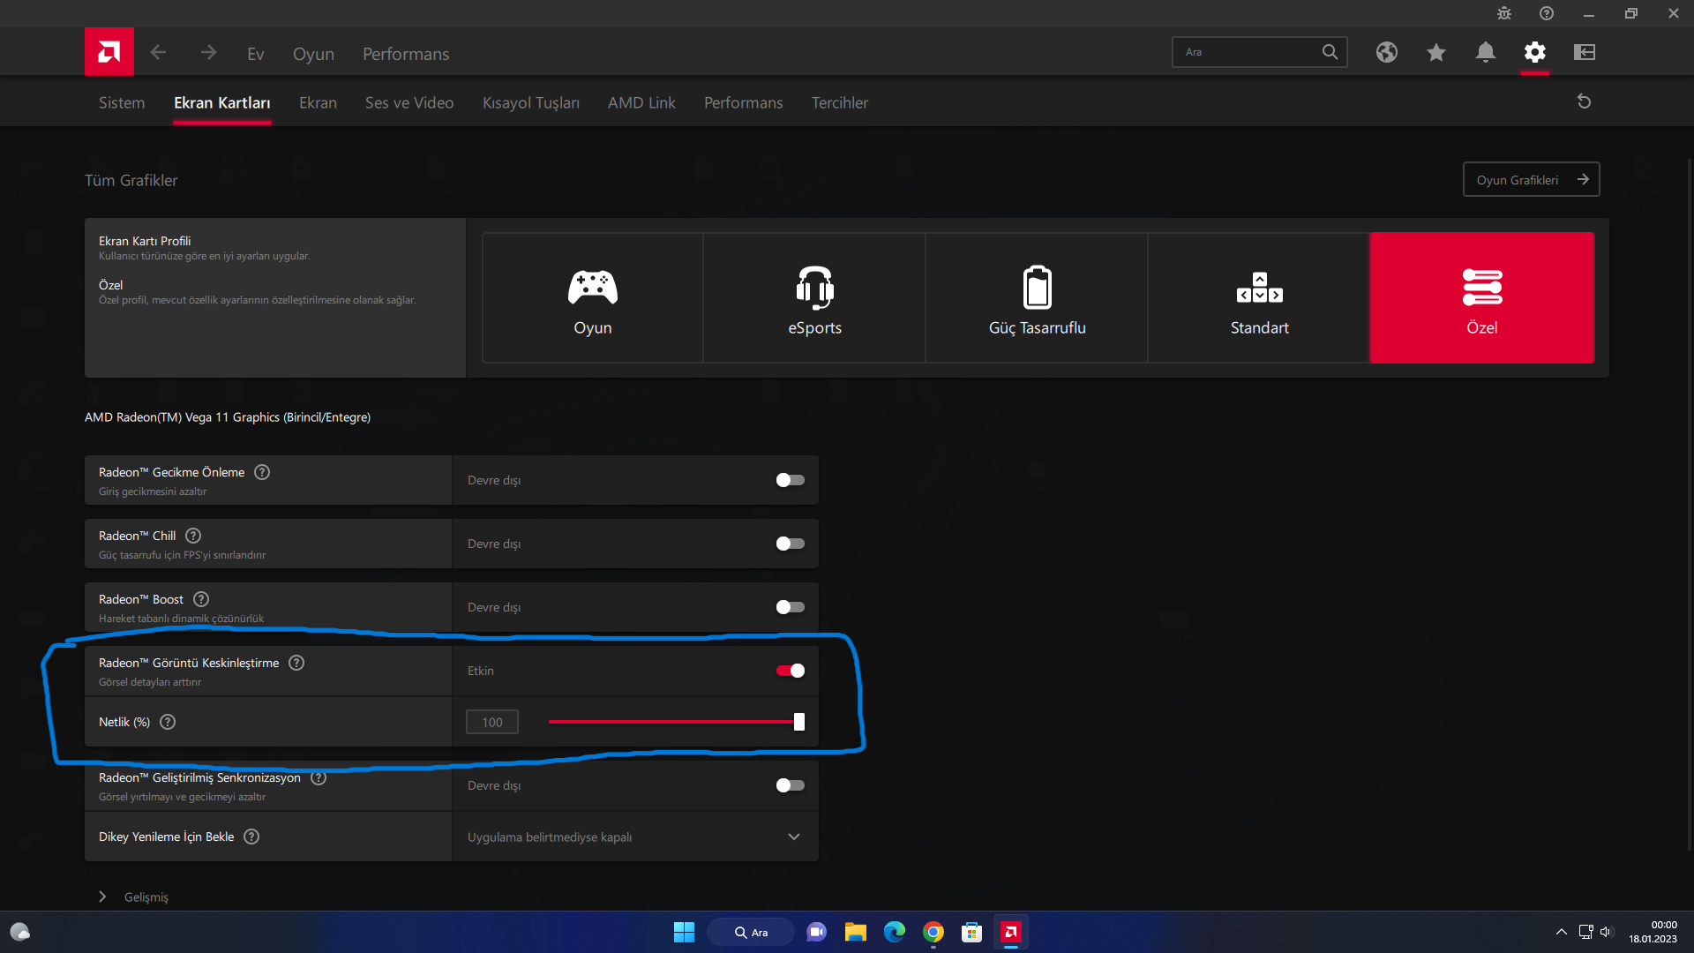This screenshot has height=953, width=1694.
Task: Open Oyun in top navigation
Action: click(x=313, y=54)
